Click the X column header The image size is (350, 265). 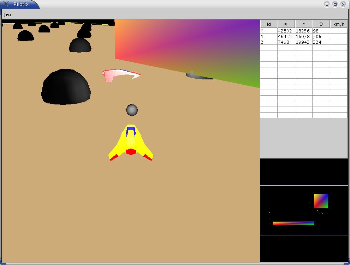click(x=286, y=24)
